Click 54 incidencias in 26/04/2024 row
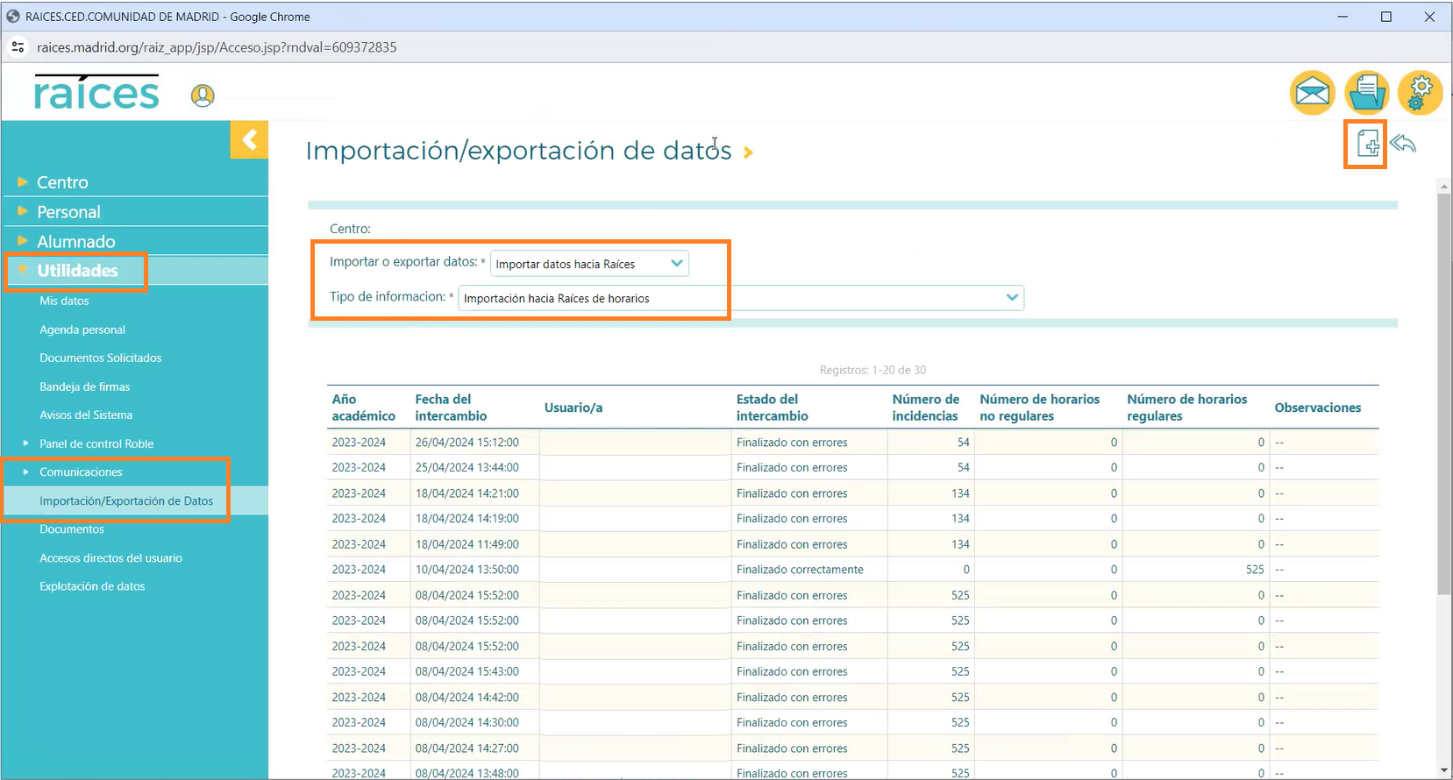The height and width of the screenshot is (780, 1453). (963, 442)
